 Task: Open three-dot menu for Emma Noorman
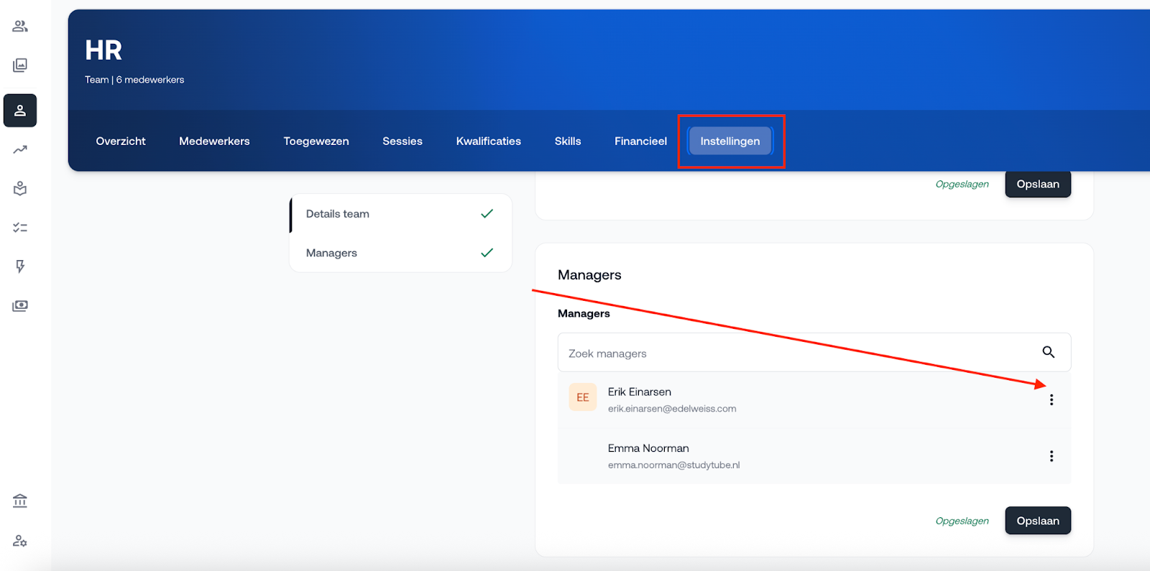click(1052, 456)
